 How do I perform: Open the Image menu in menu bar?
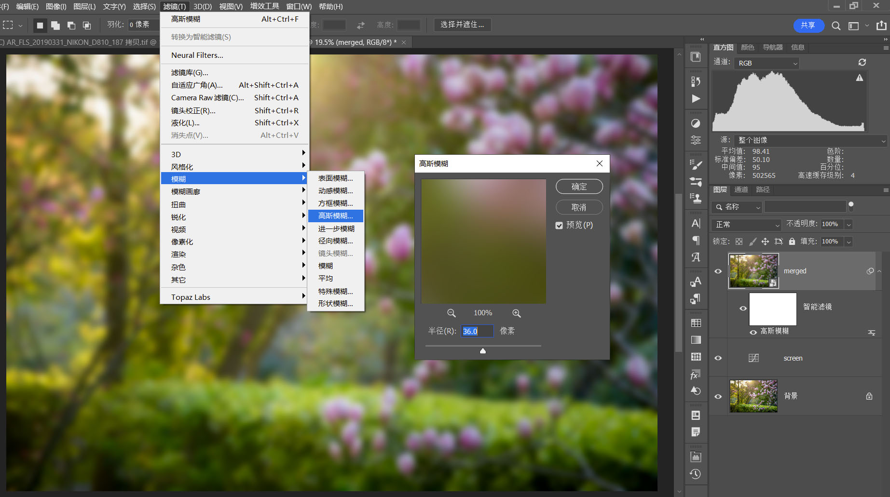pos(56,7)
